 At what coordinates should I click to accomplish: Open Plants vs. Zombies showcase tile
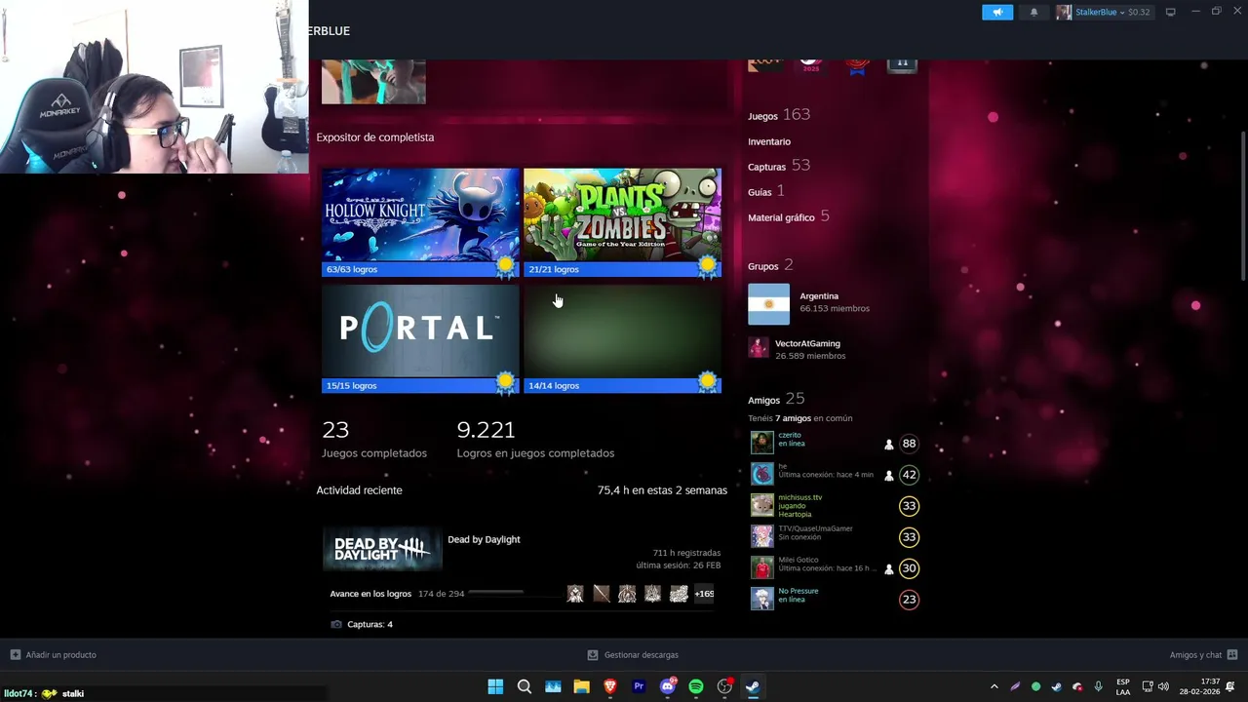tap(622, 222)
